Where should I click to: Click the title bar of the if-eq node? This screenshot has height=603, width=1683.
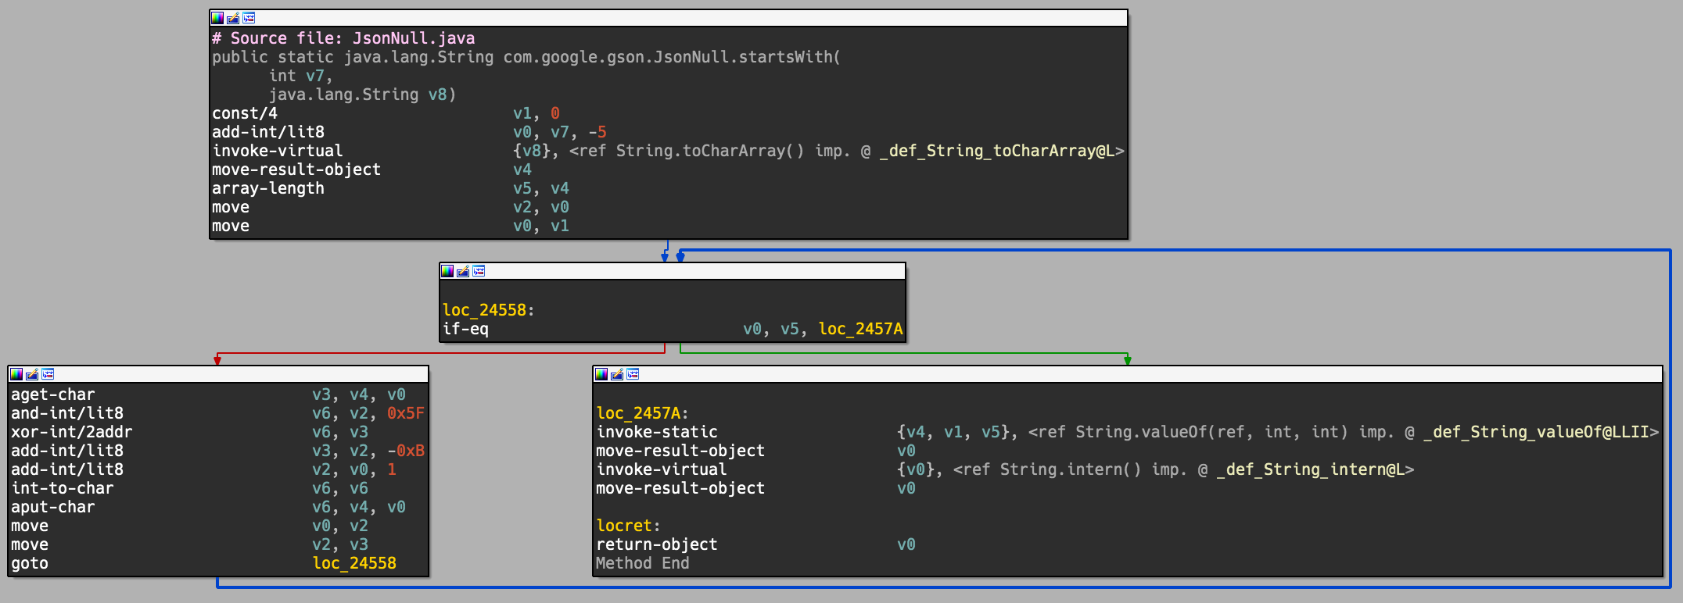[x=673, y=271]
